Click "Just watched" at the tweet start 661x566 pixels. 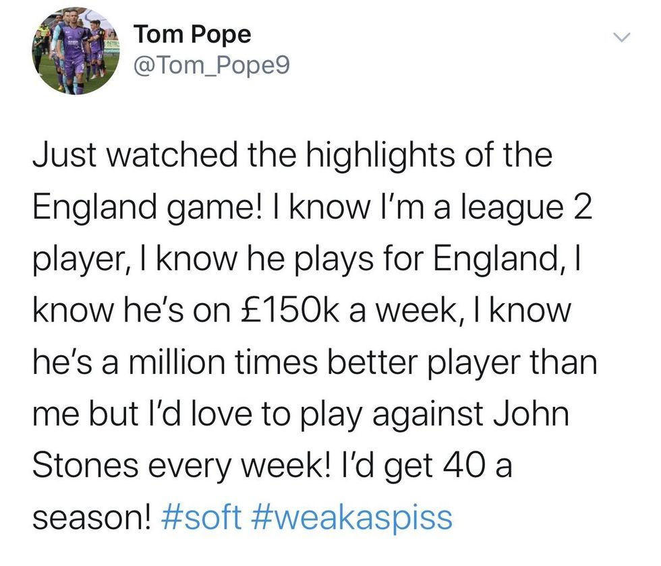tap(123, 157)
